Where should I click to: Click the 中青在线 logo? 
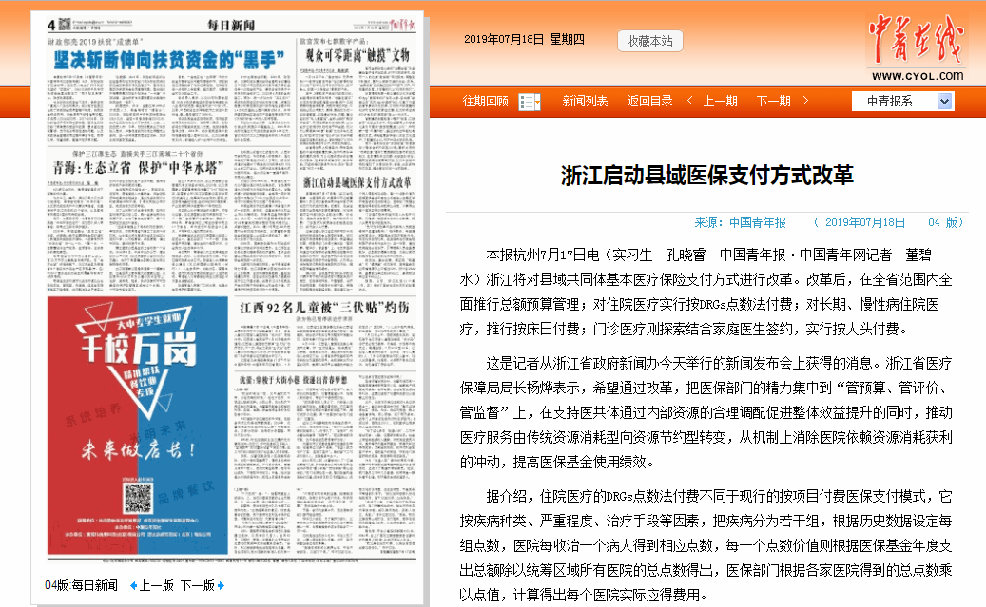[914, 49]
